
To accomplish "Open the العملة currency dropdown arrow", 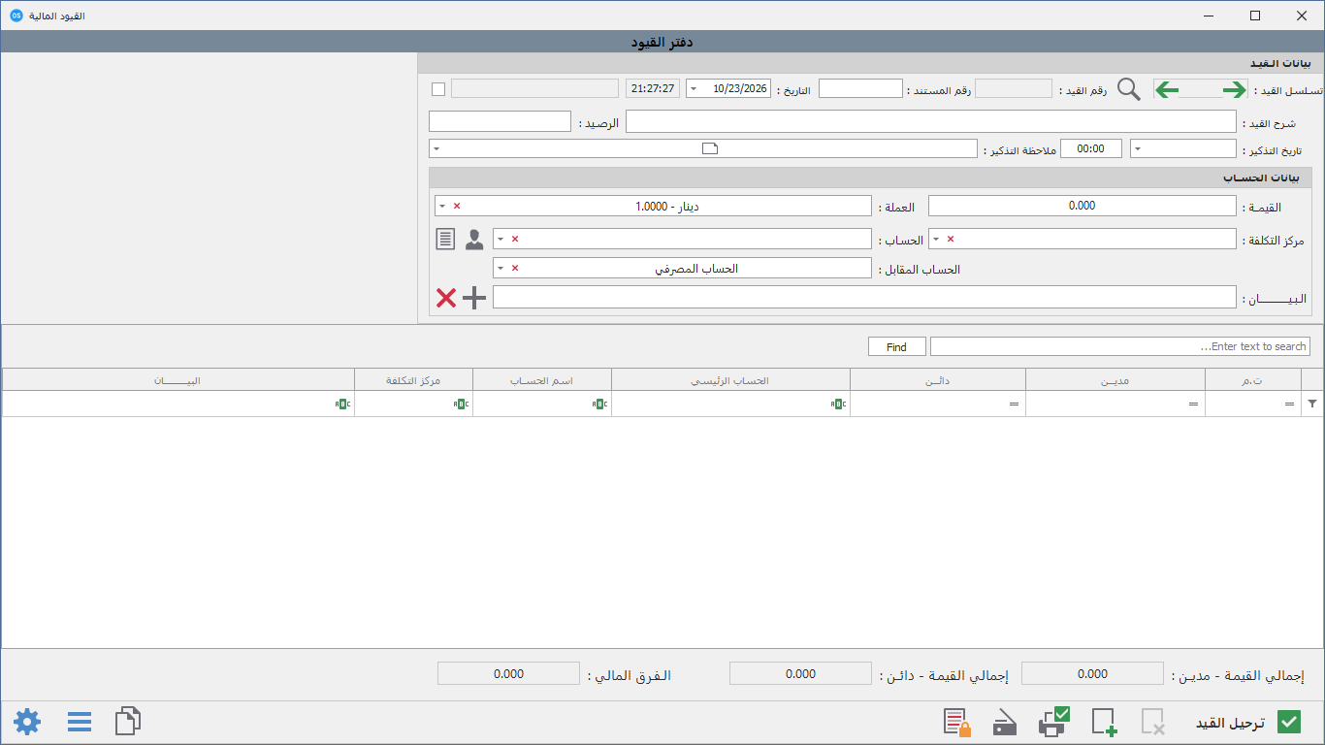I will [442, 207].
